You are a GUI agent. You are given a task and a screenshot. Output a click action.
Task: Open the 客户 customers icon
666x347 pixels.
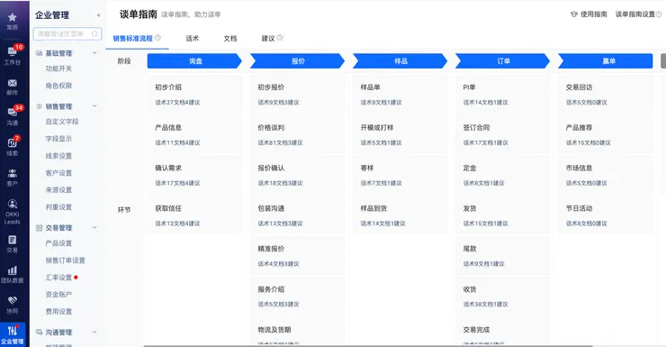click(13, 173)
